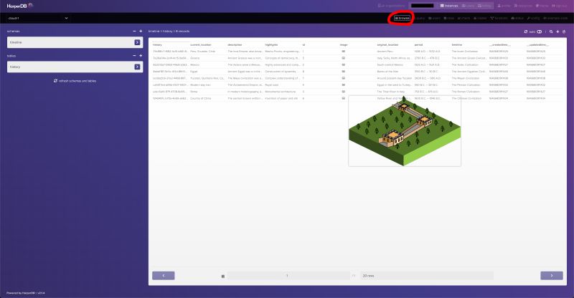
Task: Sign out of HarperDB Studio
Action: coord(560,6)
